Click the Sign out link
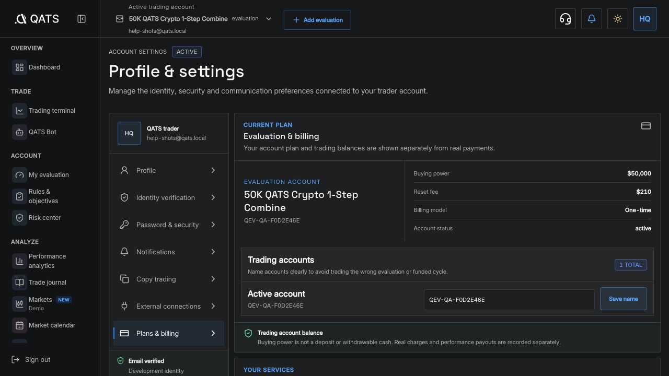The width and height of the screenshot is (669, 376). [31, 360]
